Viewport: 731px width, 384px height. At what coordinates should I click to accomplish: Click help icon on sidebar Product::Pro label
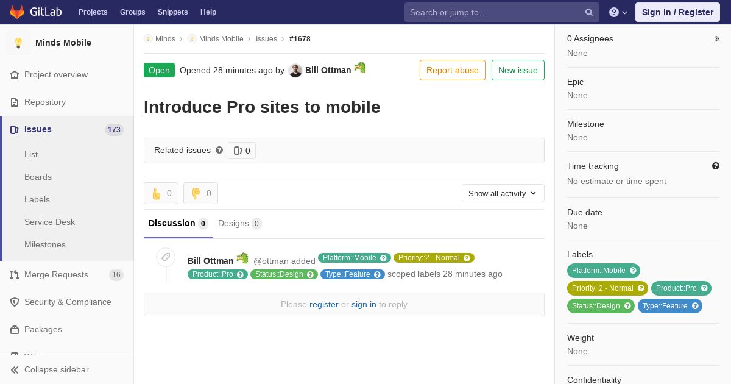coord(704,288)
